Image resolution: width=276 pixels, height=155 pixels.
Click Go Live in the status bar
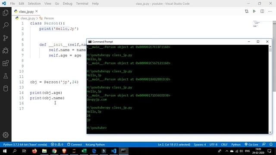pyautogui.click(x=251, y=145)
